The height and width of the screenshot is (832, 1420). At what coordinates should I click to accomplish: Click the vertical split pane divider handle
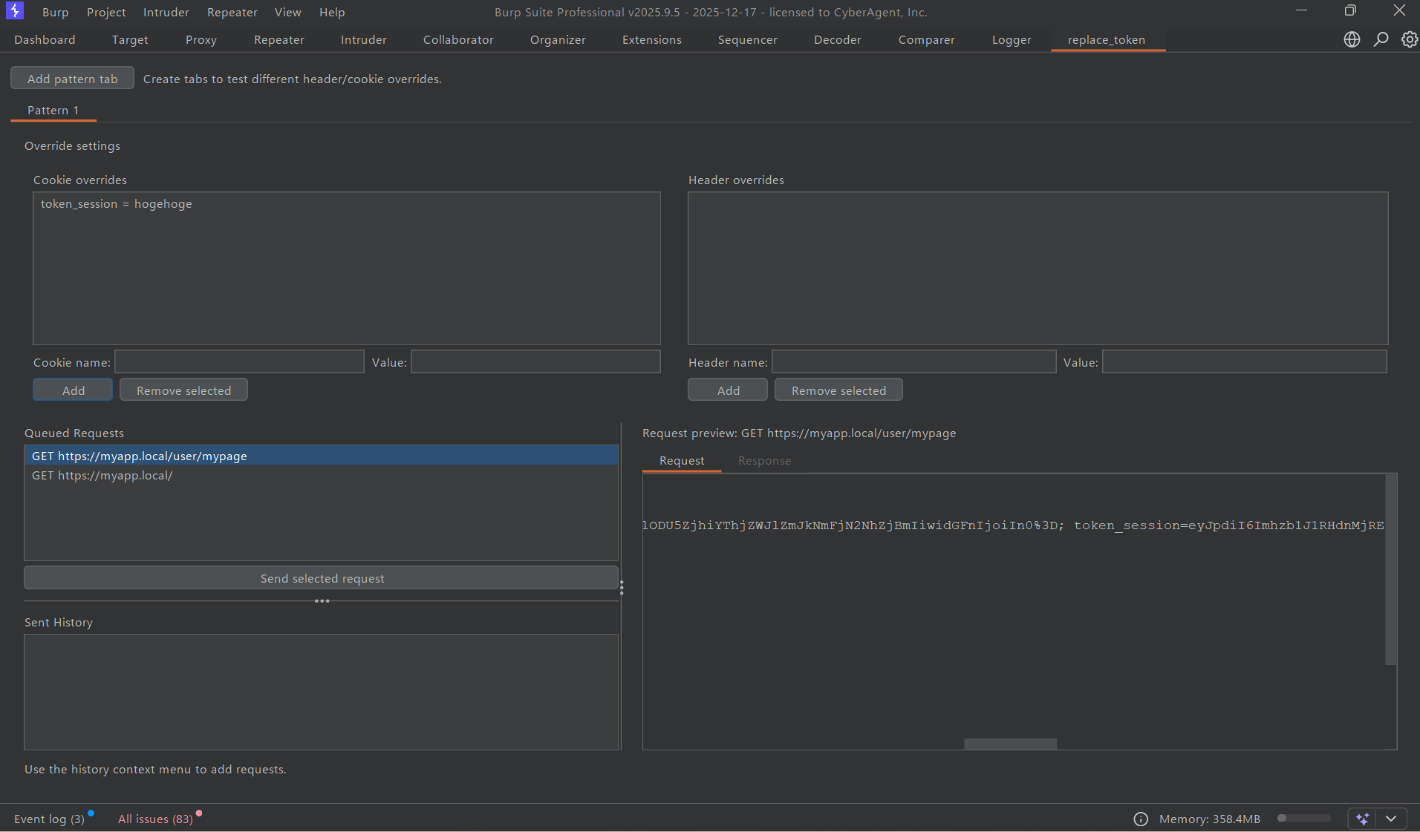(x=622, y=588)
